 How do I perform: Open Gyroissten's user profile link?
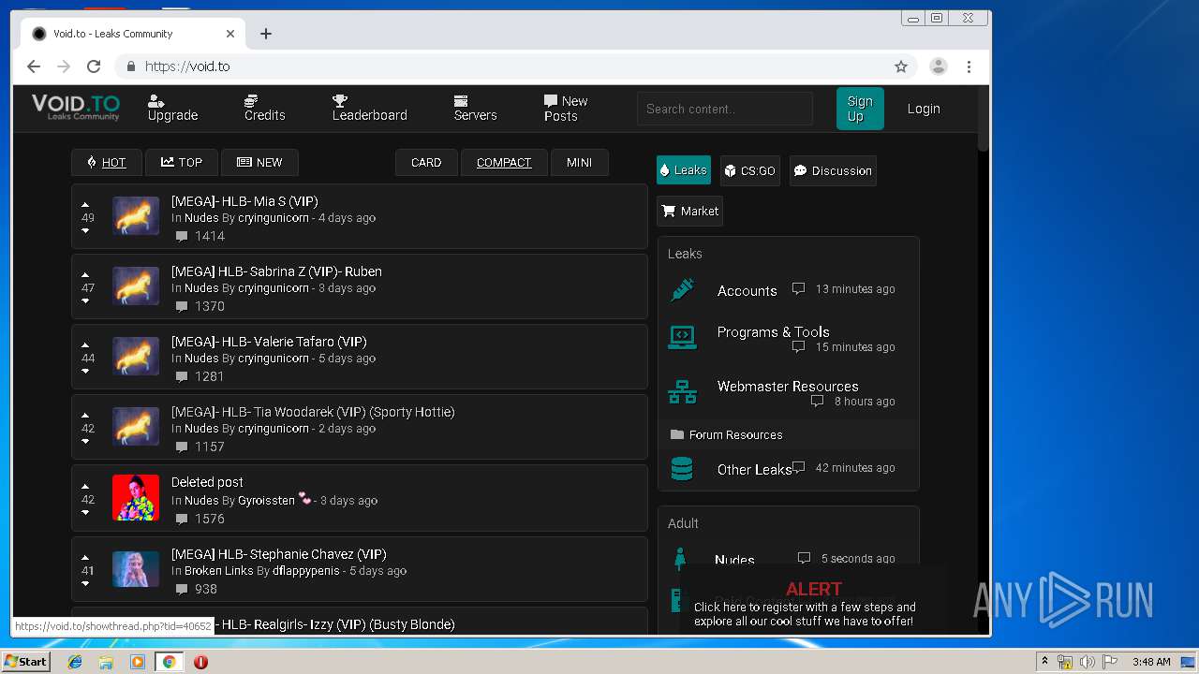point(266,500)
